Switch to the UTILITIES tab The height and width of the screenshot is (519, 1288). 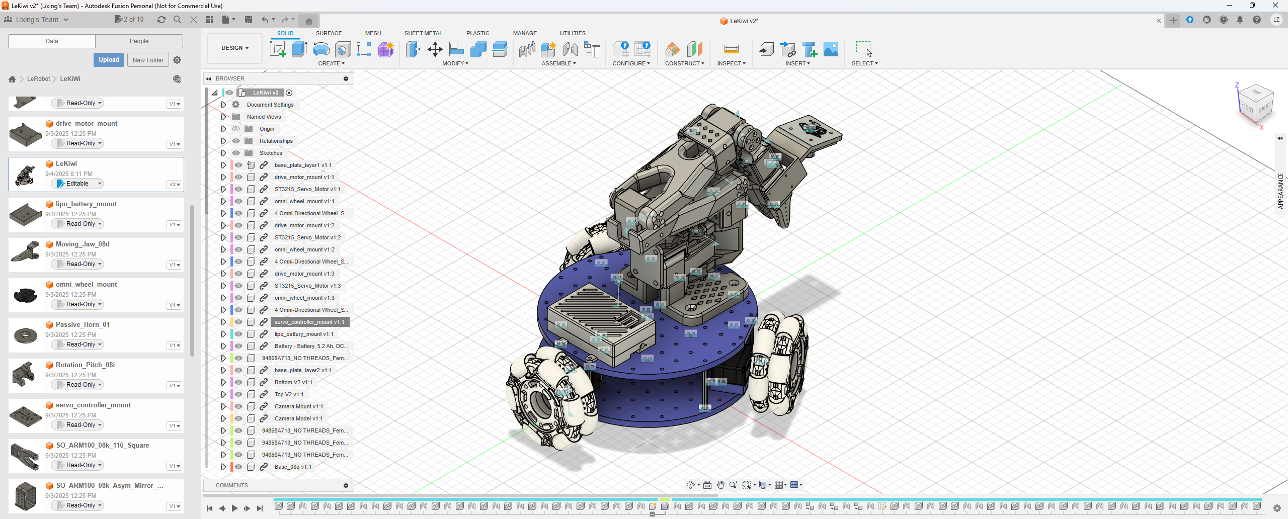tap(573, 33)
